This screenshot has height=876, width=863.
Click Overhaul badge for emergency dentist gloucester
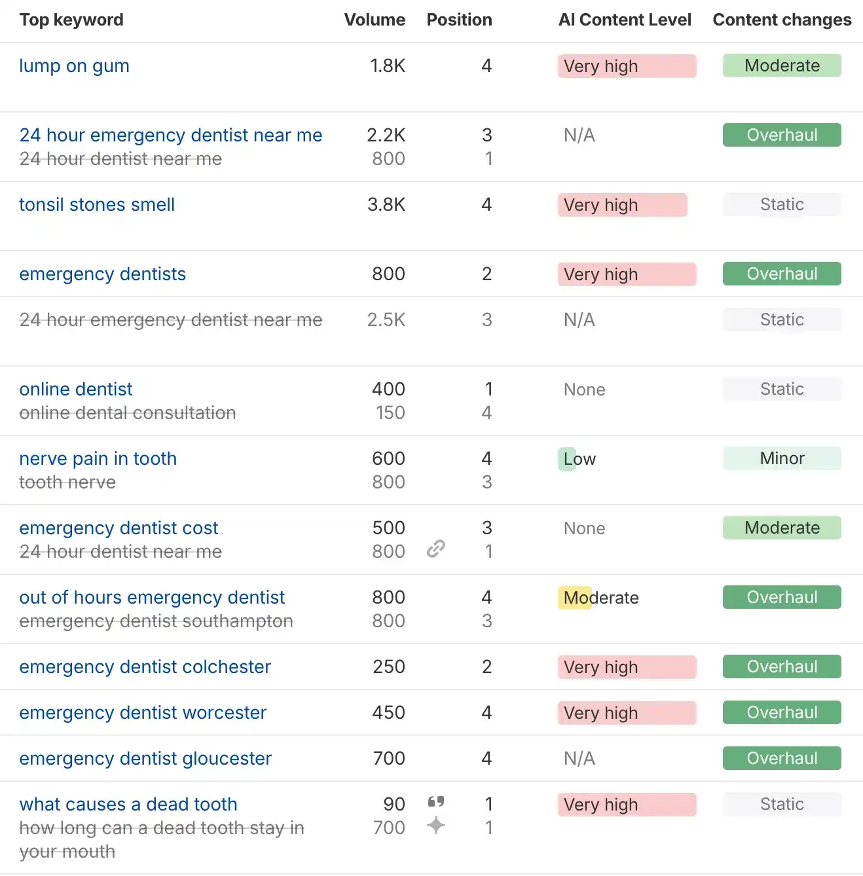[782, 759]
